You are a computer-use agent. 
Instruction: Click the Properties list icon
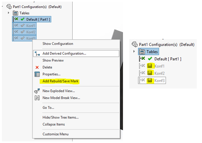coord(37,74)
